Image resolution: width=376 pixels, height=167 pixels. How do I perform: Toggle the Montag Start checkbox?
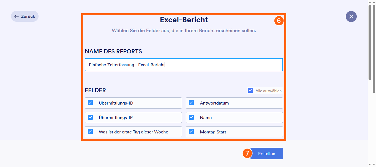pyautogui.click(x=191, y=132)
